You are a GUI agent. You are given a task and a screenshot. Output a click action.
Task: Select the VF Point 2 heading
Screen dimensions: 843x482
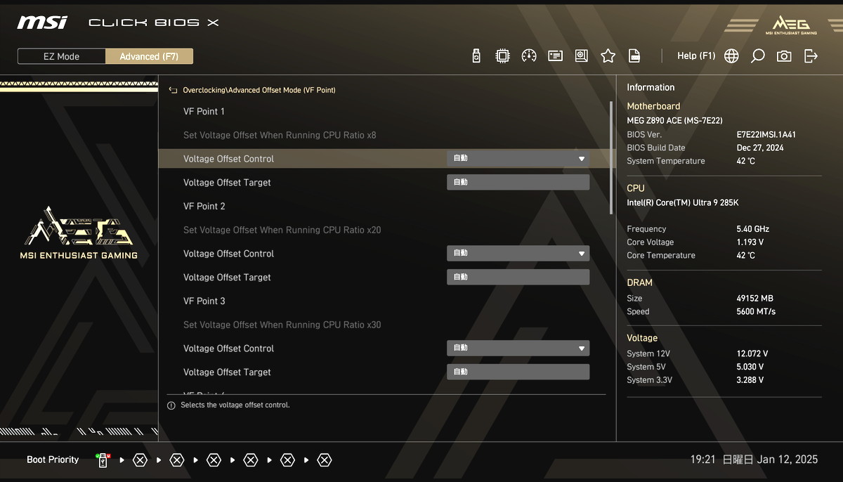(x=204, y=207)
